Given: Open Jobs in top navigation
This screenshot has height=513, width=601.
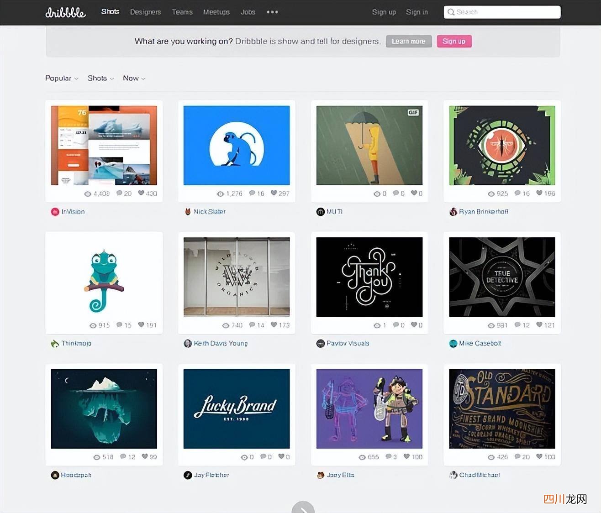Looking at the screenshot, I should click(248, 12).
